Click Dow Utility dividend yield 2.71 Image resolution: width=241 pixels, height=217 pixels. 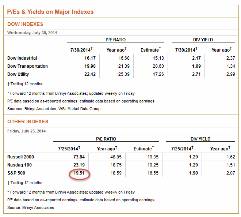click(x=196, y=74)
